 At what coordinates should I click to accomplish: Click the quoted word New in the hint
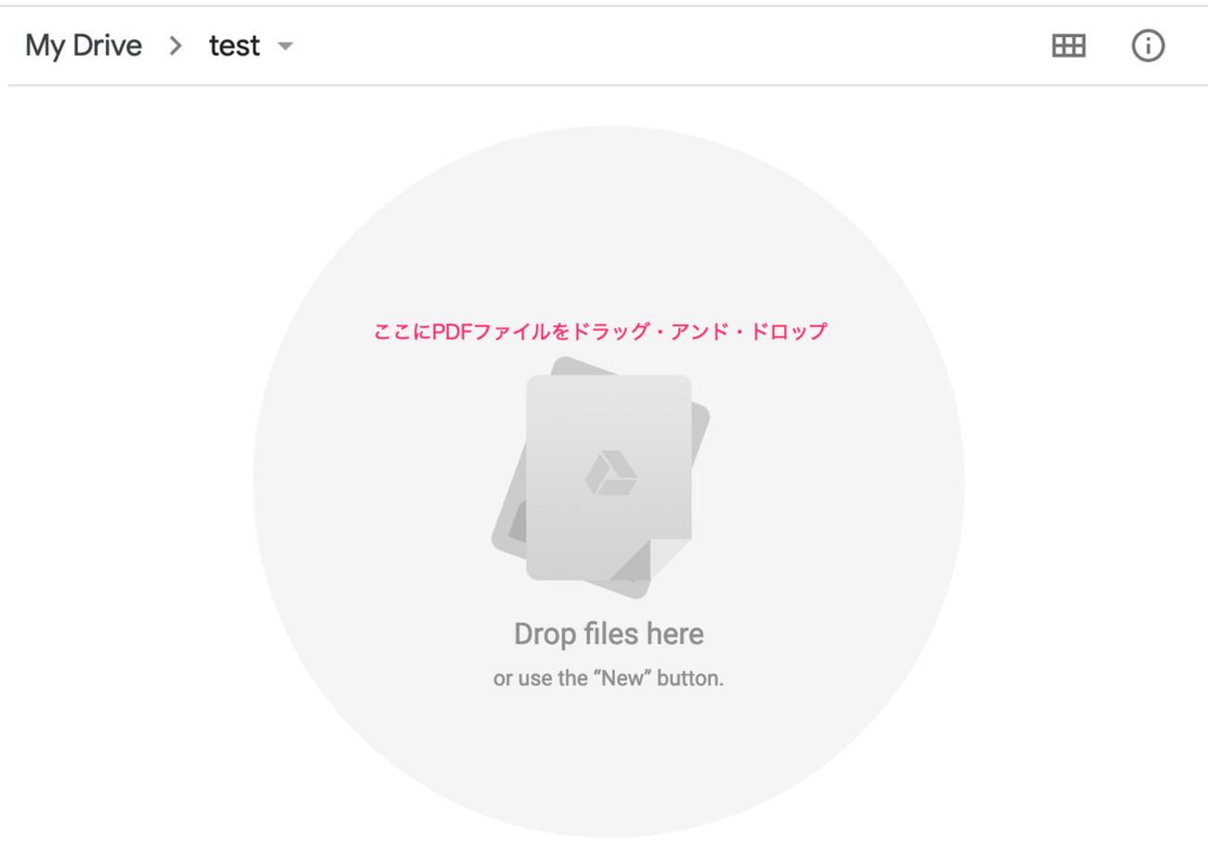pyautogui.click(x=623, y=678)
